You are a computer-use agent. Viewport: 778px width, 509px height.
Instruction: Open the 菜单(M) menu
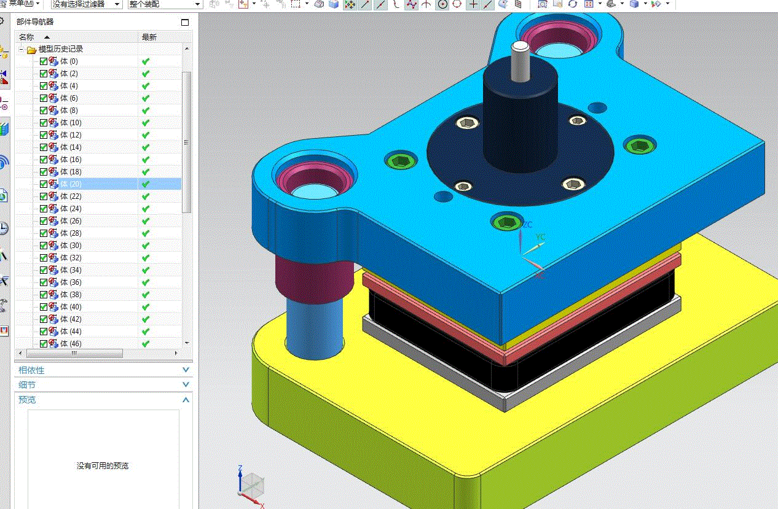(25, 4)
